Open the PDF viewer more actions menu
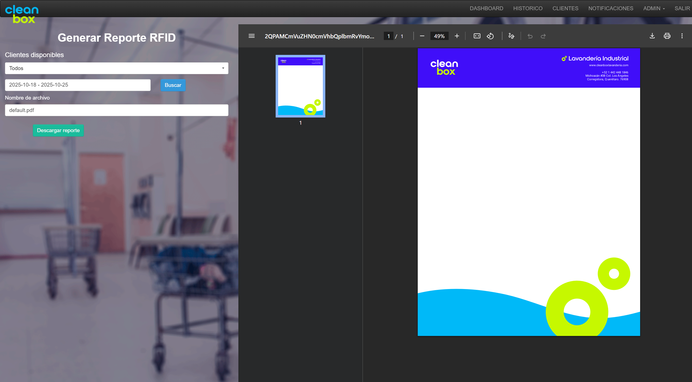The width and height of the screenshot is (692, 382). click(682, 36)
